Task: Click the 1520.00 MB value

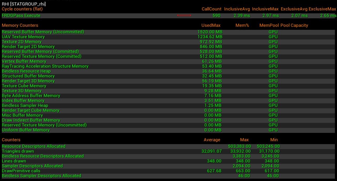Action: (x=210, y=32)
